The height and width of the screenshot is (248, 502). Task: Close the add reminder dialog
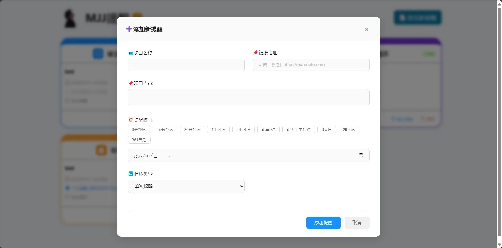point(367,29)
